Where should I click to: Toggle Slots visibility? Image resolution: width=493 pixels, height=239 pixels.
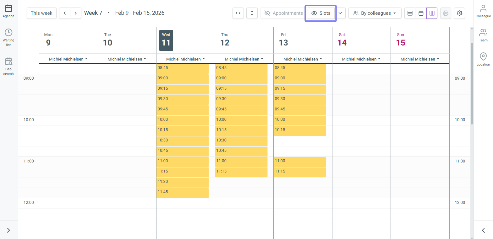click(321, 13)
